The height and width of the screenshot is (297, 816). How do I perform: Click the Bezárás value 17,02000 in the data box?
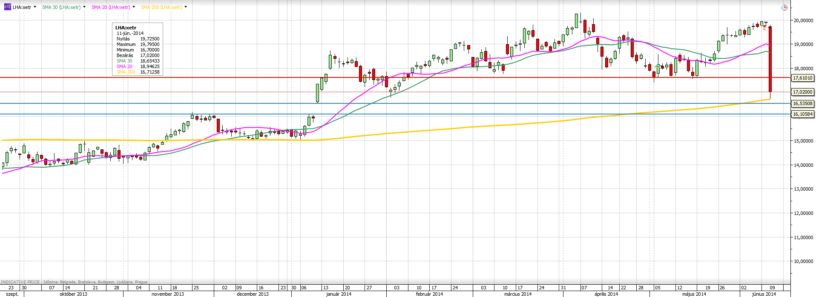(150, 55)
